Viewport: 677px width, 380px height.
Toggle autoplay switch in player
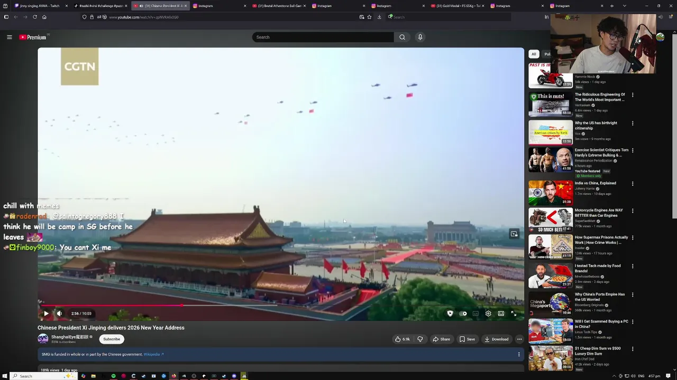pos(463,313)
